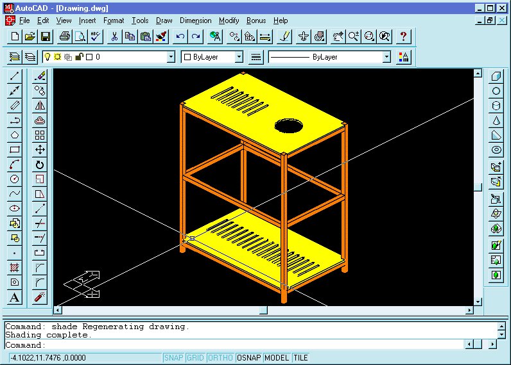Viewport: 511px width, 365px height.
Task: Select the Array modify tool
Action: tap(40, 135)
